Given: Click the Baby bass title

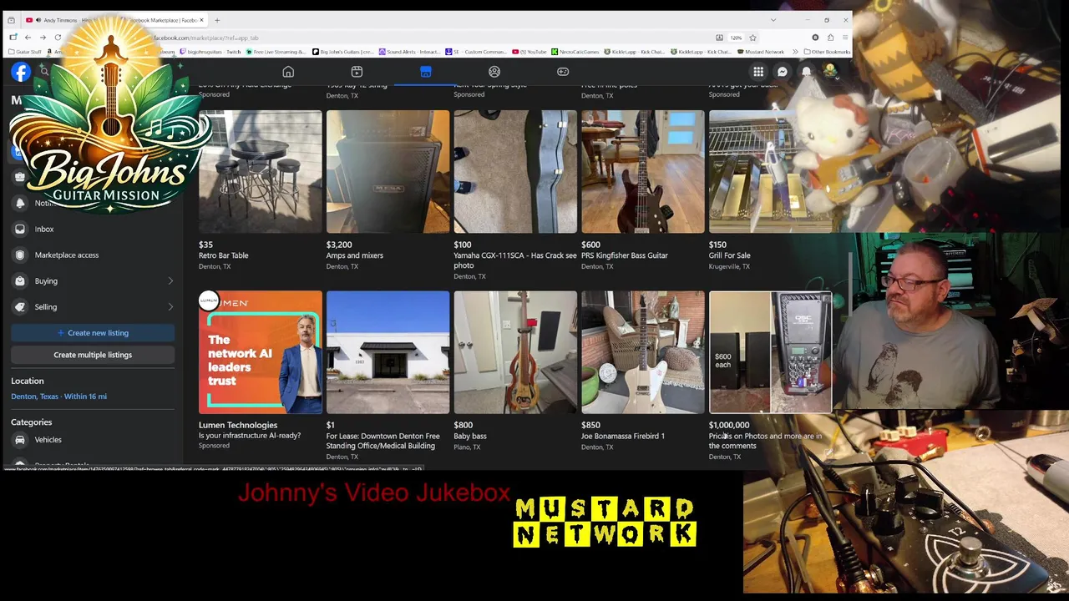Looking at the screenshot, I should click(470, 436).
